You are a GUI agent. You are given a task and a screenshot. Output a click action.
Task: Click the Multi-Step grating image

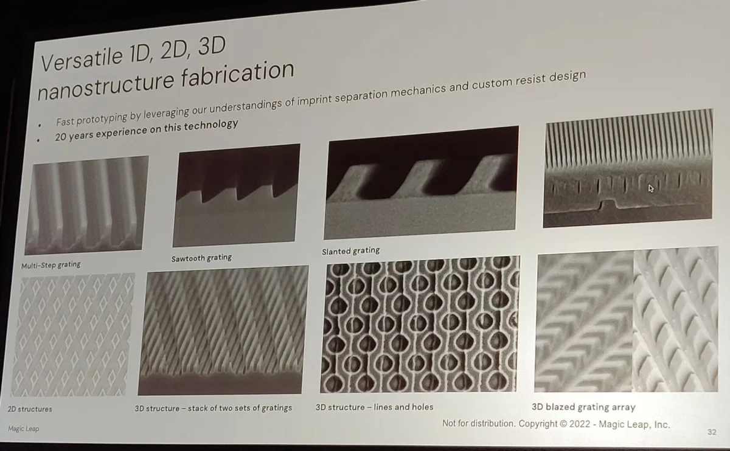tap(86, 205)
